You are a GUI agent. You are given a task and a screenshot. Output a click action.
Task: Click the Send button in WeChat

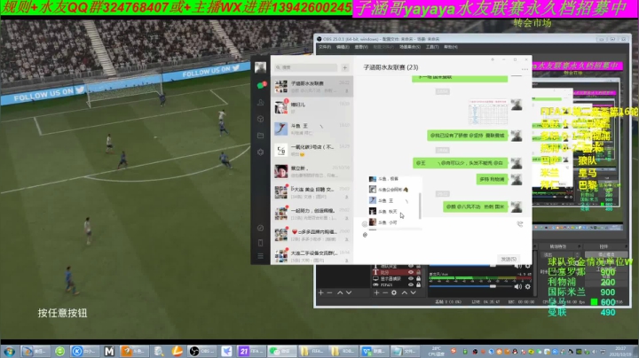509,259
